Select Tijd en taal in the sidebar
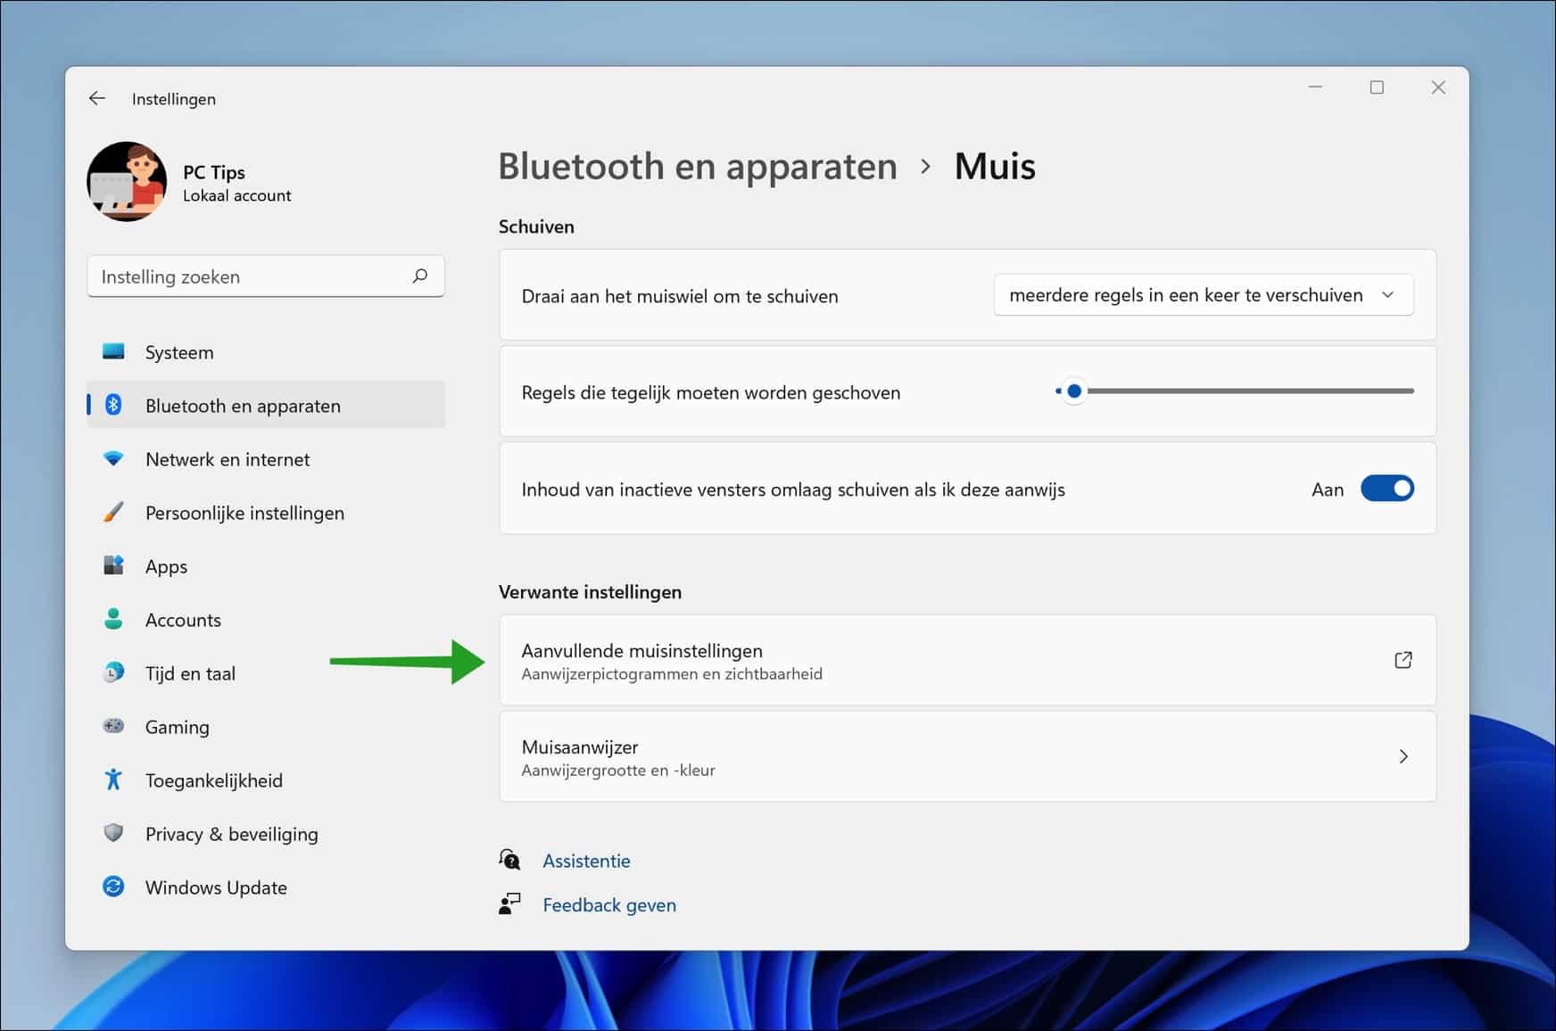Image resolution: width=1556 pixels, height=1031 pixels. (114, 672)
